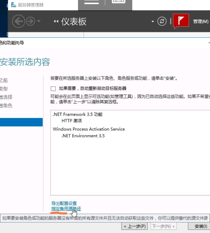Click the .NET Environment 3.5 list entry

point(83,136)
